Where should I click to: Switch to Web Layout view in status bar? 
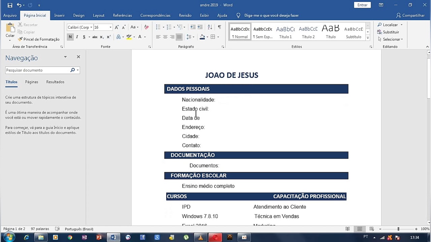tap(372, 229)
